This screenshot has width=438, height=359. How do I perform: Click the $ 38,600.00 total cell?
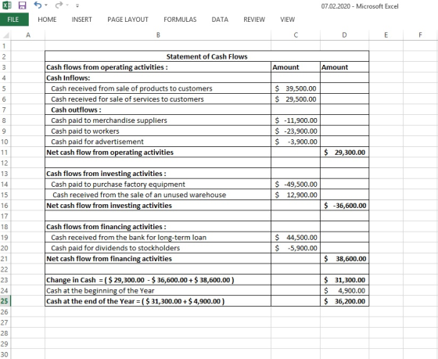pos(344,258)
